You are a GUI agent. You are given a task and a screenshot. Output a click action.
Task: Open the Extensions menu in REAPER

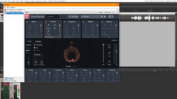(x=39, y=1)
